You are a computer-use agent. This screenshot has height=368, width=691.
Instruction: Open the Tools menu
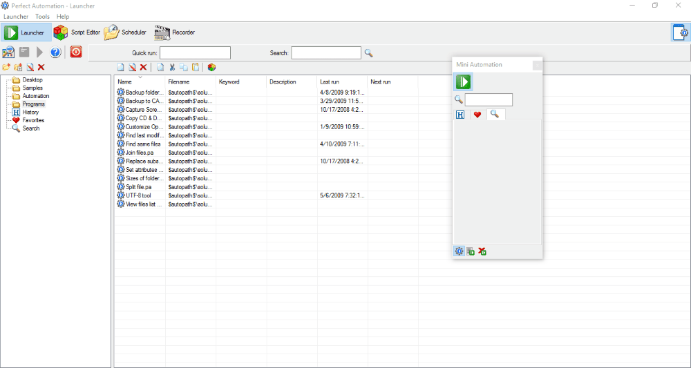point(42,17)
